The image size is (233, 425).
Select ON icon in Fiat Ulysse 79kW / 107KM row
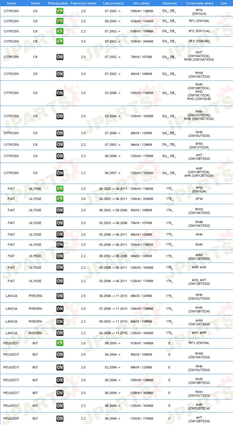point(60,223)
